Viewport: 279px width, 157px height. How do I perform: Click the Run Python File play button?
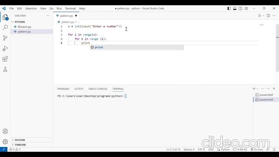(259, 16)
